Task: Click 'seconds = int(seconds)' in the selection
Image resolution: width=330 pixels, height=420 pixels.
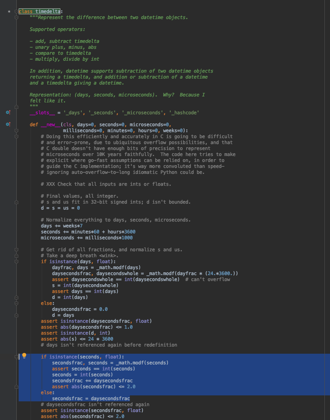Action: [83, 375]
